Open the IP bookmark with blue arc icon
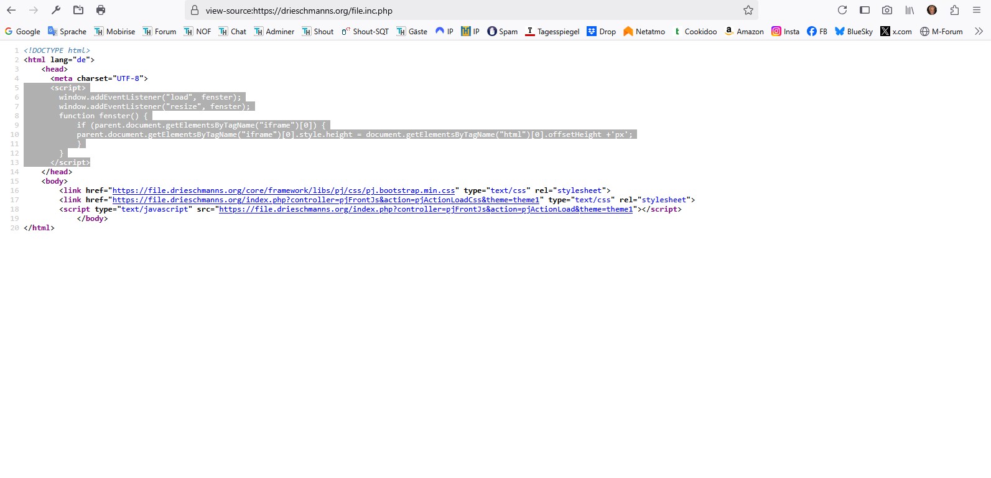 click(444, 31)
